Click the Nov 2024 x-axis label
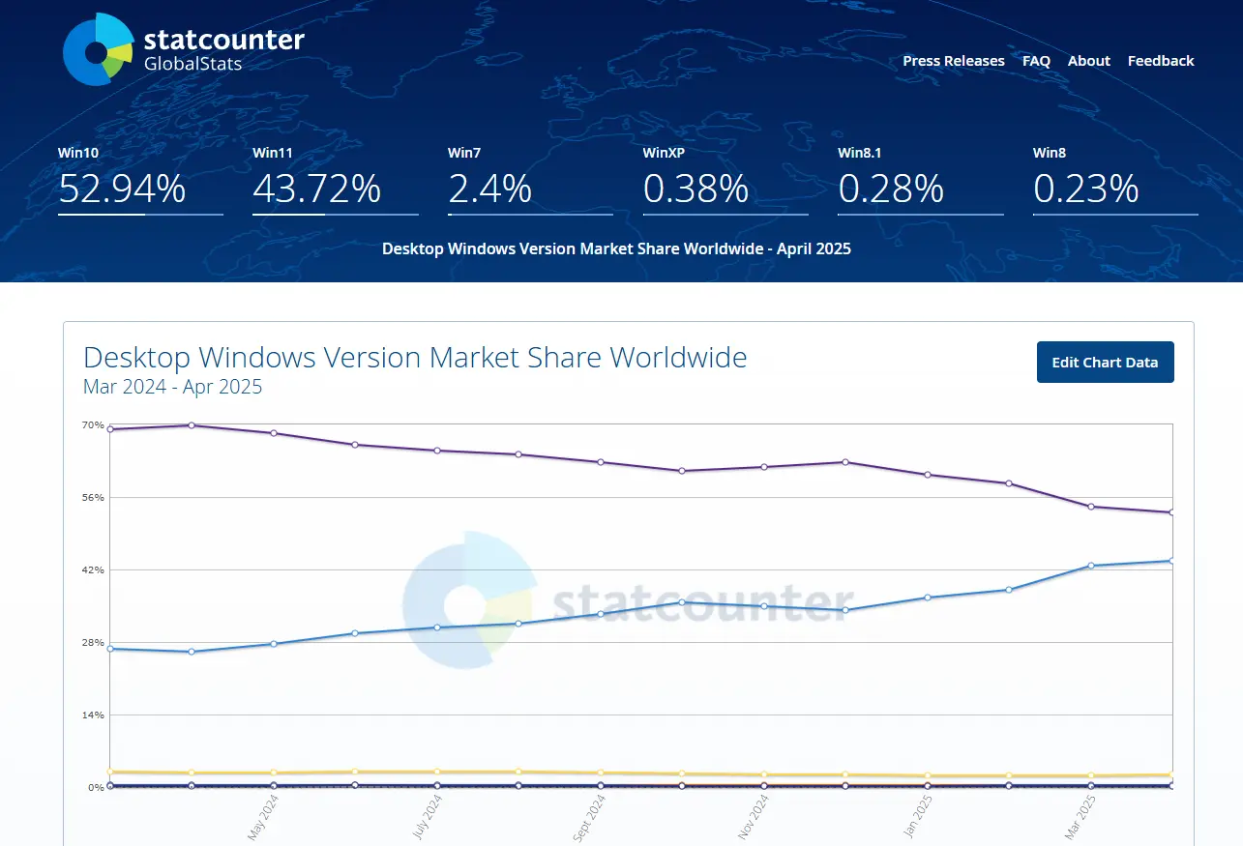 click(x=754, y=818)
